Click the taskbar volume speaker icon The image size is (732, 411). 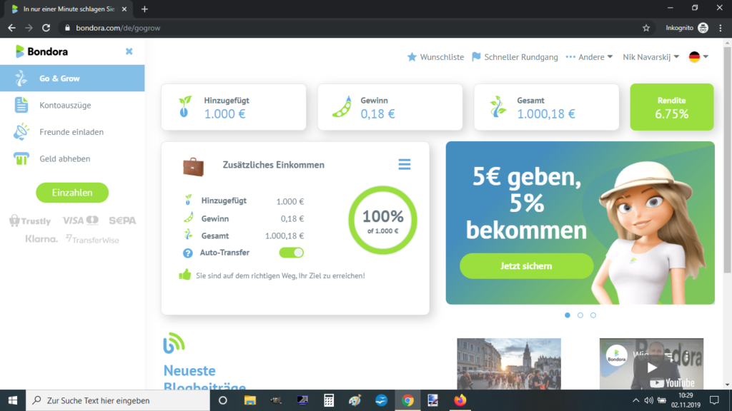tap(648, 400)
